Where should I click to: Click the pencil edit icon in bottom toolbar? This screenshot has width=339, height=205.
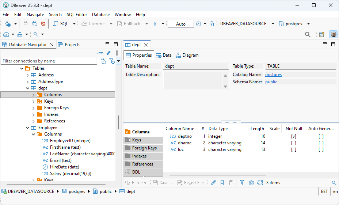coord(213,183)
